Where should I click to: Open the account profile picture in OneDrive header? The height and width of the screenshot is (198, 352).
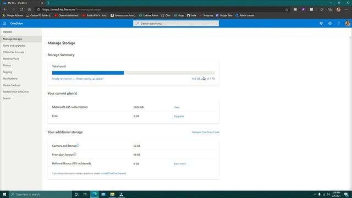347,23
